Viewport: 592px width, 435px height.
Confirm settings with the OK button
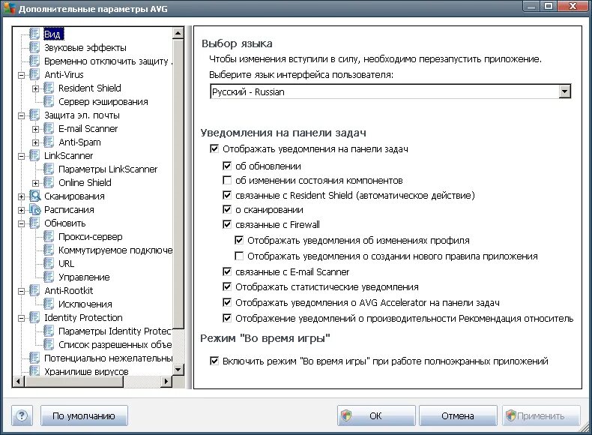pyautogui.click(x=376, y=415)
